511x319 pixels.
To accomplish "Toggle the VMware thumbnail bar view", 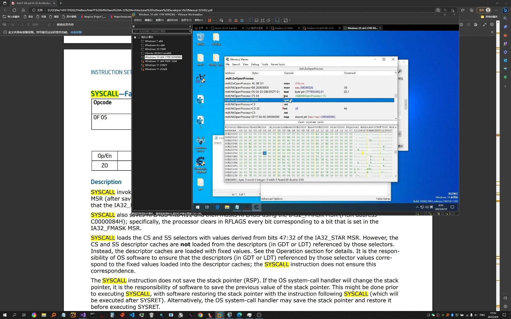I will 256,20.
